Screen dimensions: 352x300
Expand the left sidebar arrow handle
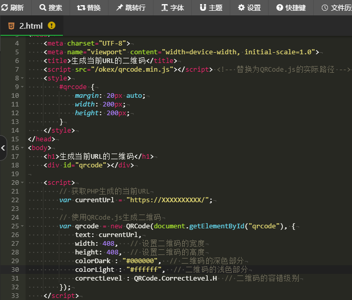(3, 148)
